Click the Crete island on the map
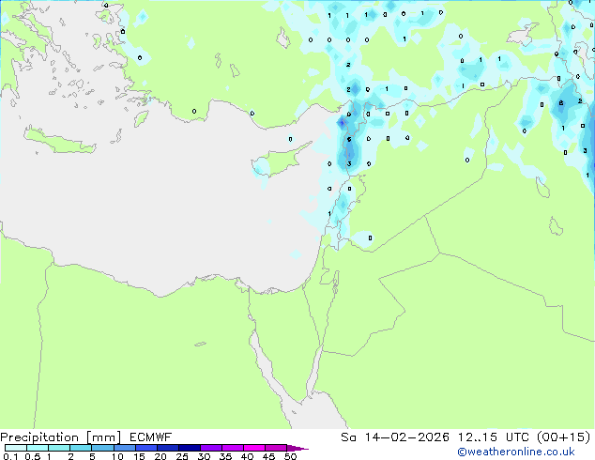 59,141
